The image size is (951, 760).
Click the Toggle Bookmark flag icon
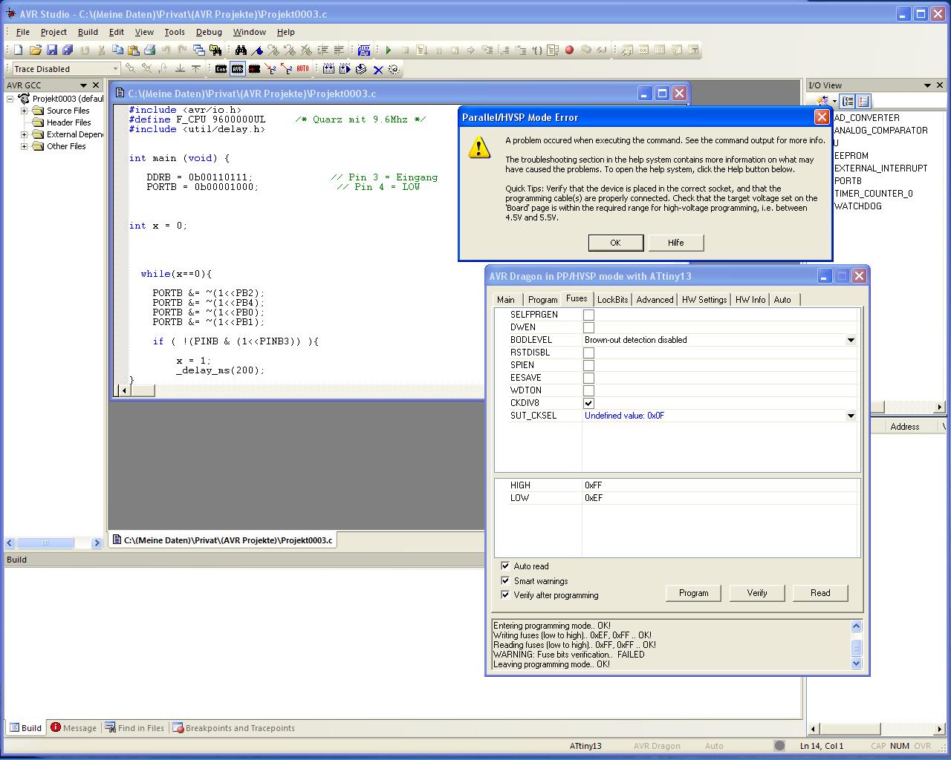click(257, 50)
